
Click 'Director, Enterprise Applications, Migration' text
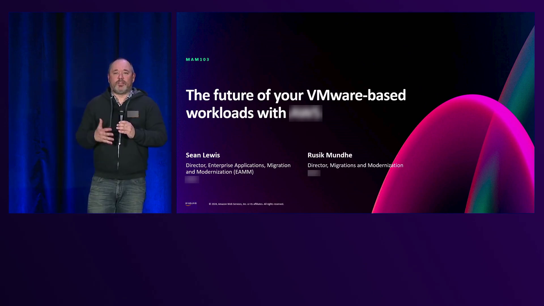238,165
